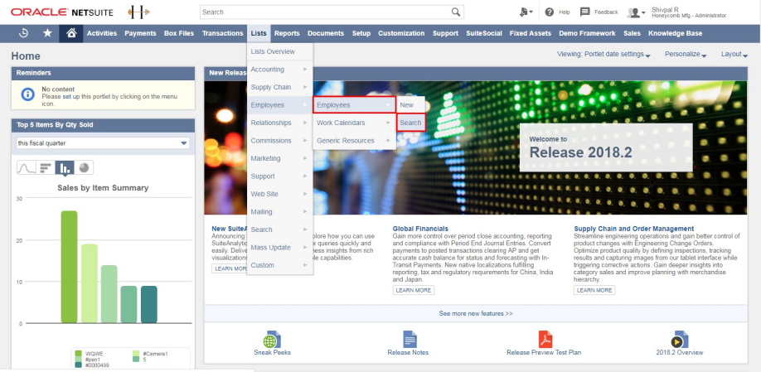Click the Reminders info icon

27,94
